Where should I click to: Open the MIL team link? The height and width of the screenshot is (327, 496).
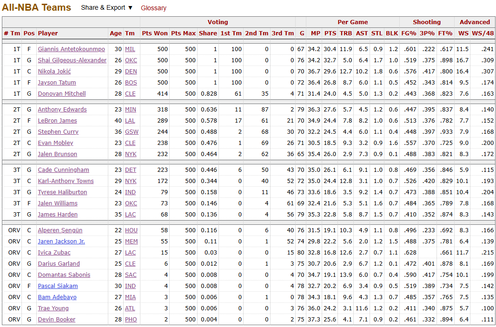click(130, 49)
